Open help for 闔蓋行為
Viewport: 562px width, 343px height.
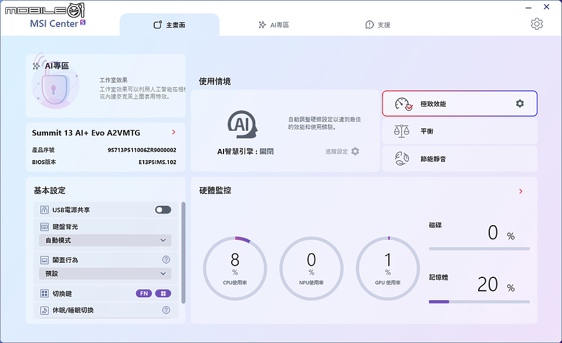click(166, 260)
